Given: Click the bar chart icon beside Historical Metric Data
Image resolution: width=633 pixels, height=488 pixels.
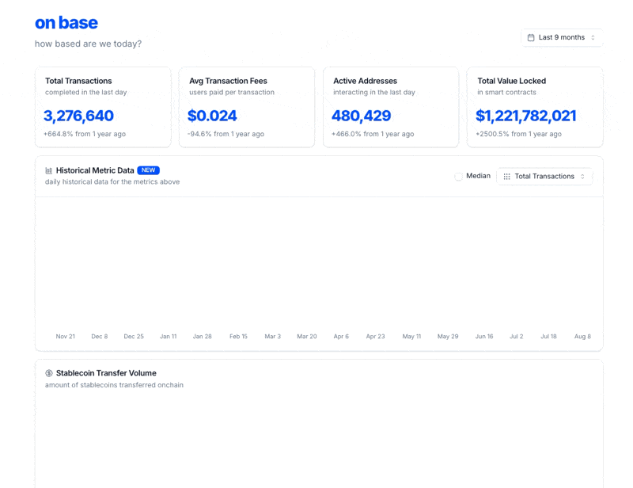Looking at the screenshot, I should [49, 170].
